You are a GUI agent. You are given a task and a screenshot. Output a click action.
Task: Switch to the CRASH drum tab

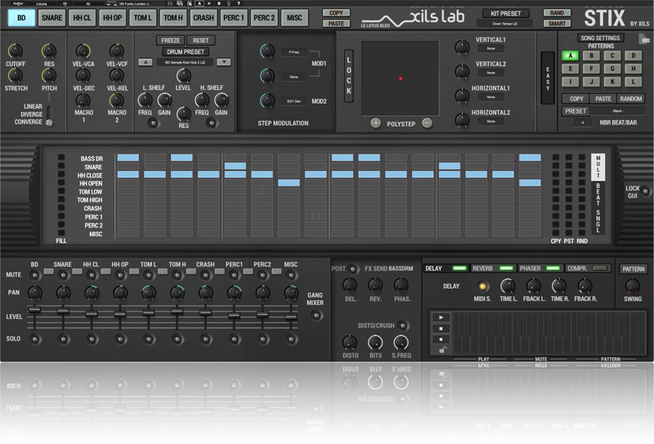coord(204,16)
